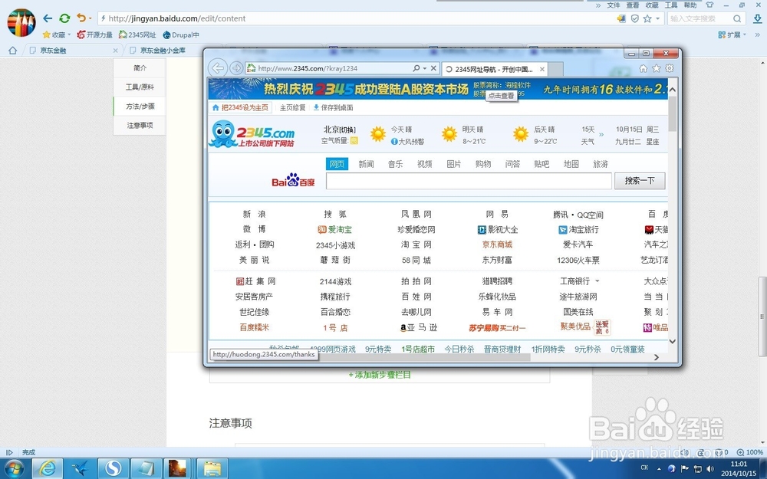The image size is (767, 479).
Task: Open popup window settings gear
Action: coord(670,68)
